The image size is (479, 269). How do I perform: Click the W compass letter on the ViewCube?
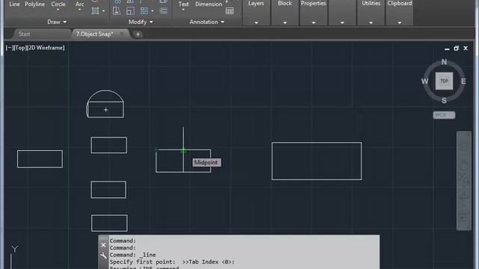[x=424, y=81]
